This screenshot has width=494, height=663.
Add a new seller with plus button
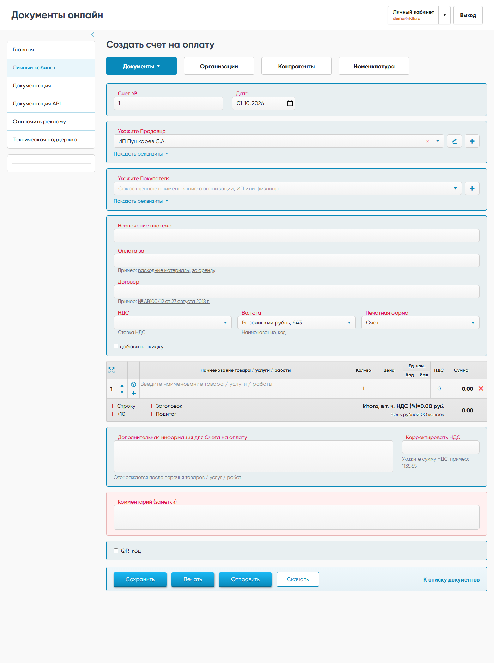point(472,141)
